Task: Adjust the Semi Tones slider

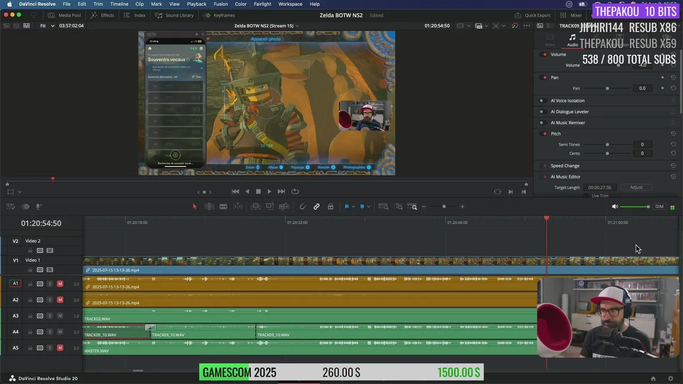Action: pyautogui.click(x=607, y=145)
